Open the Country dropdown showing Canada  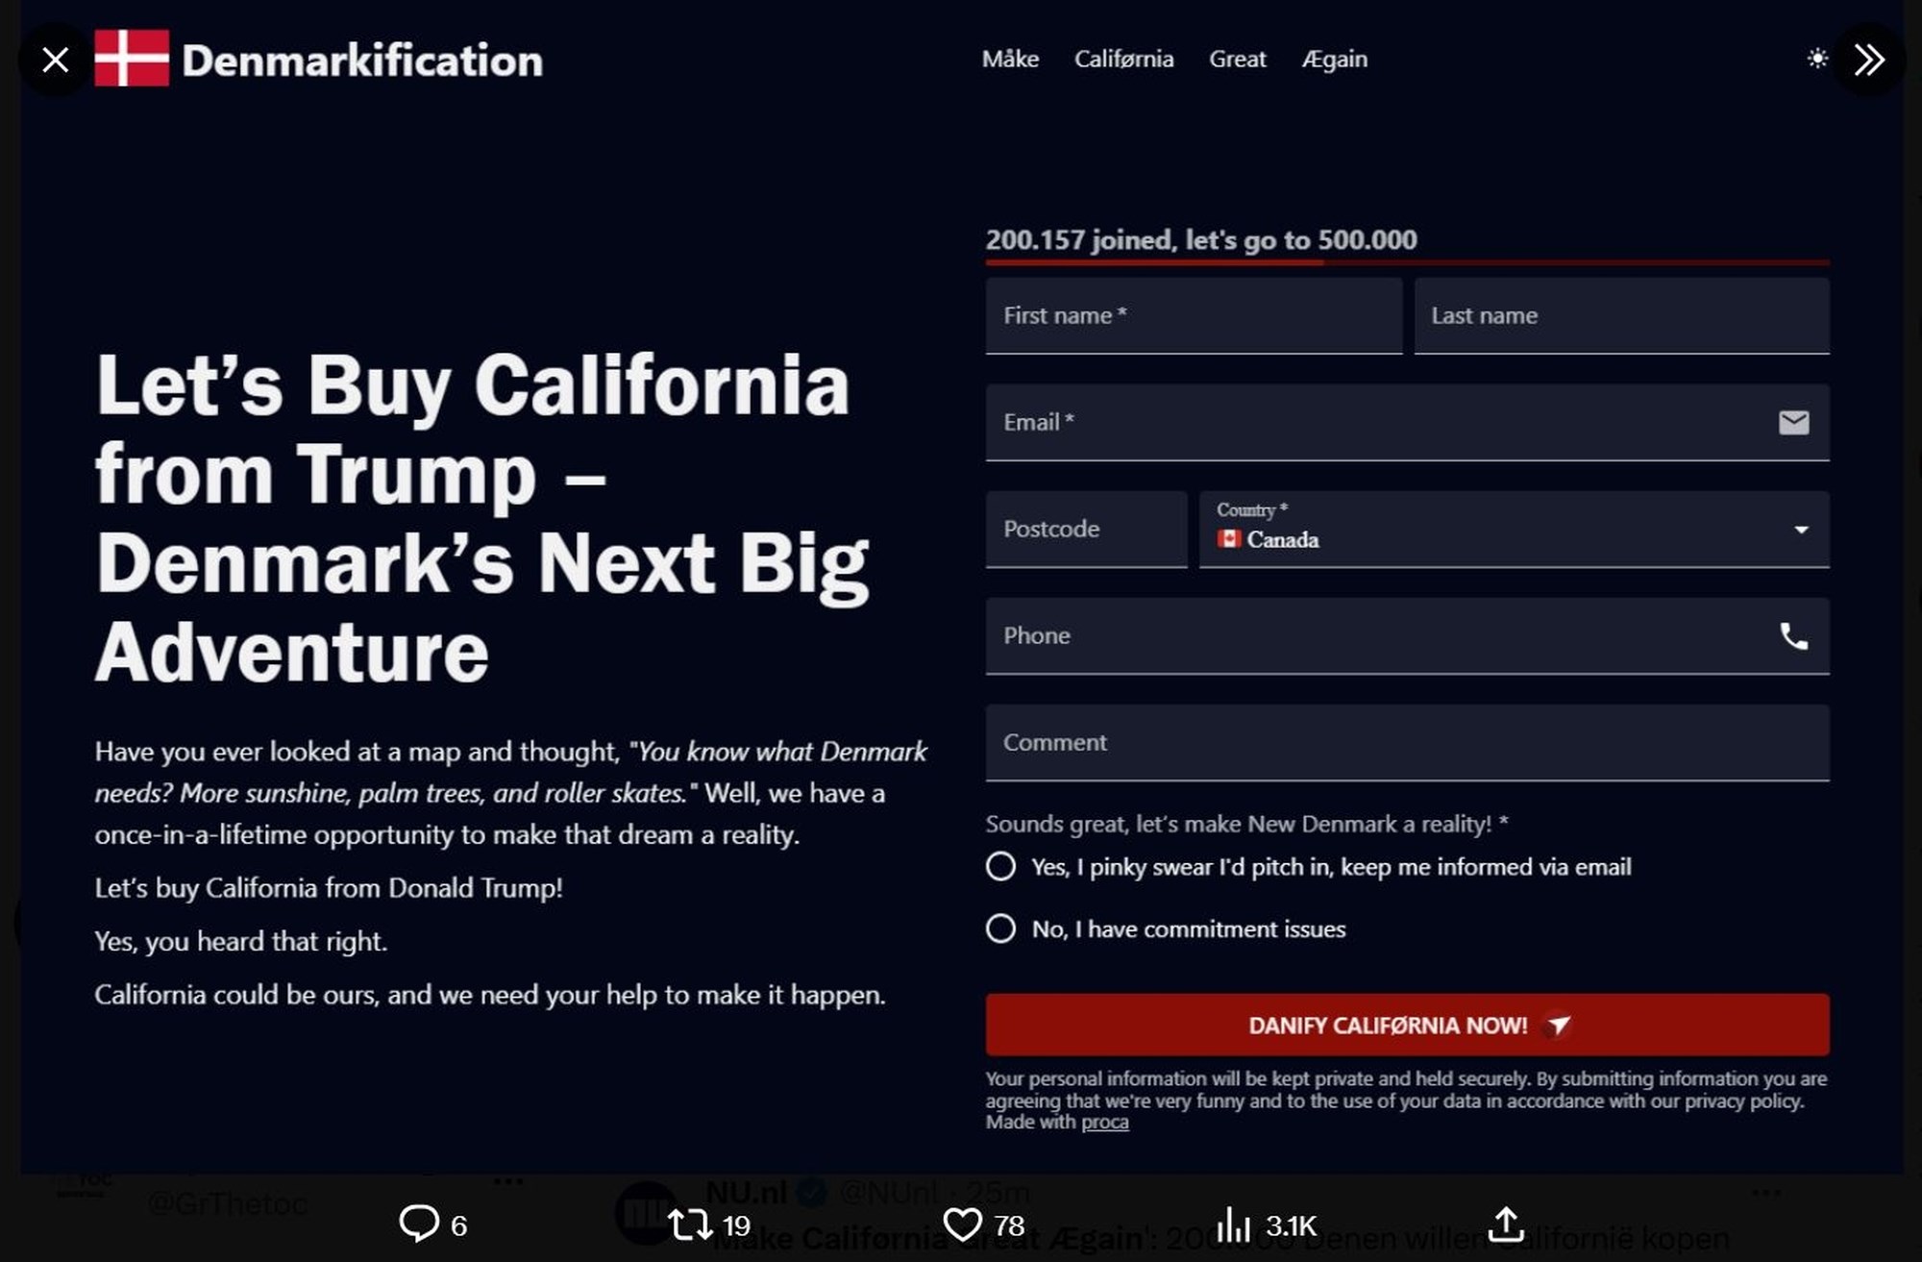click(1499, 530)
